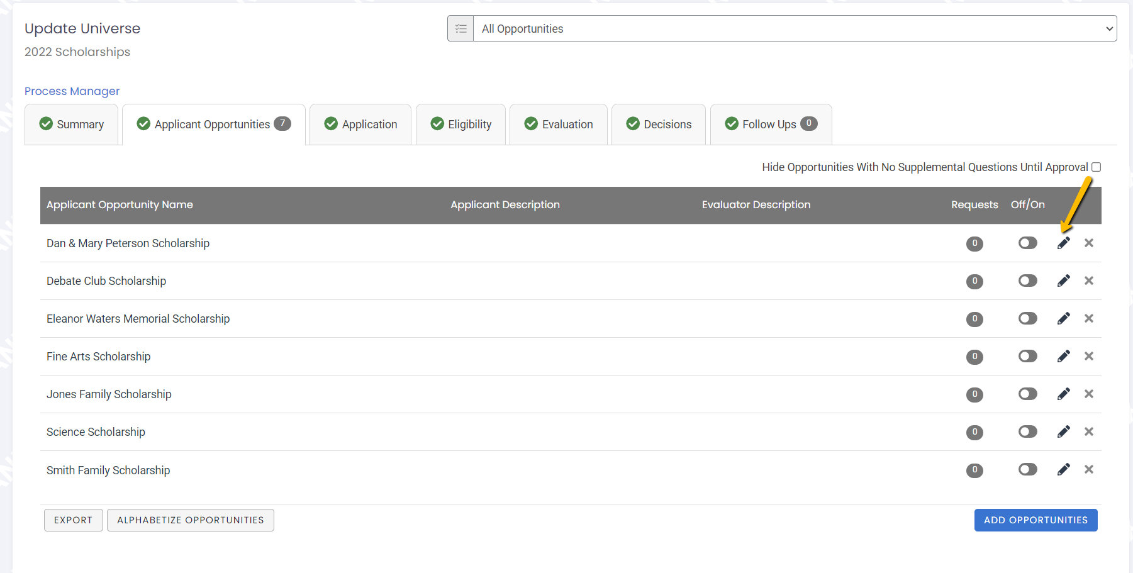The width and height of the screenshot is (1133, 573).
Task: Activate the Jones Family Scholarship switch
Action: (1028, 394)
